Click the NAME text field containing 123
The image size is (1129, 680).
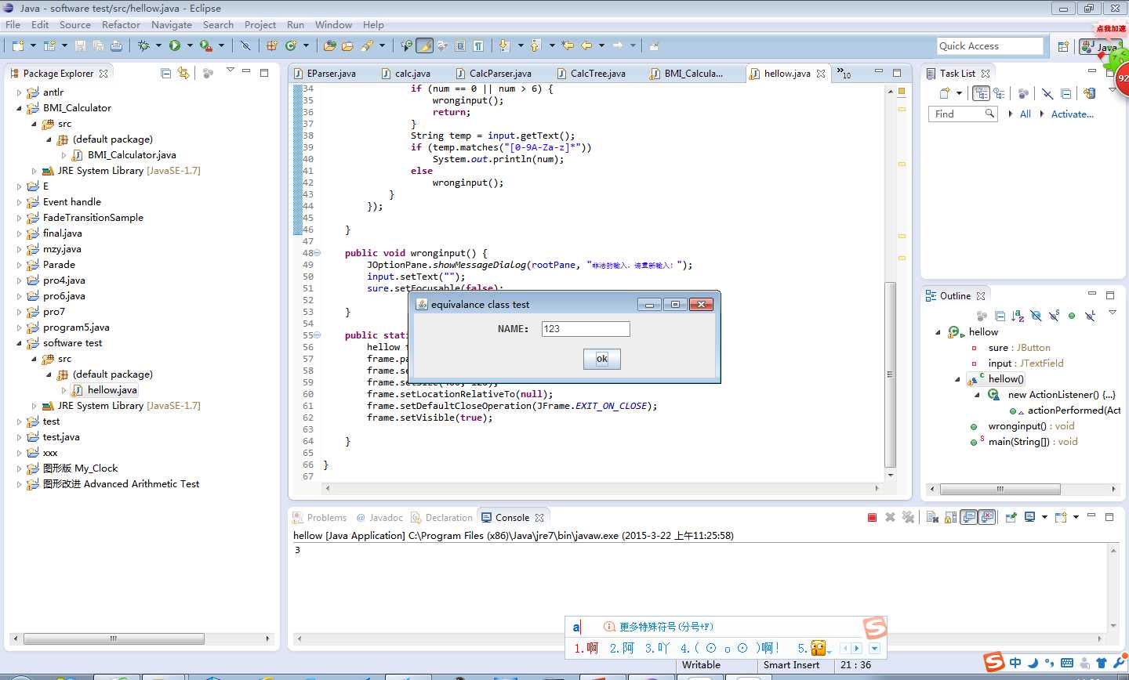(586, 329)
